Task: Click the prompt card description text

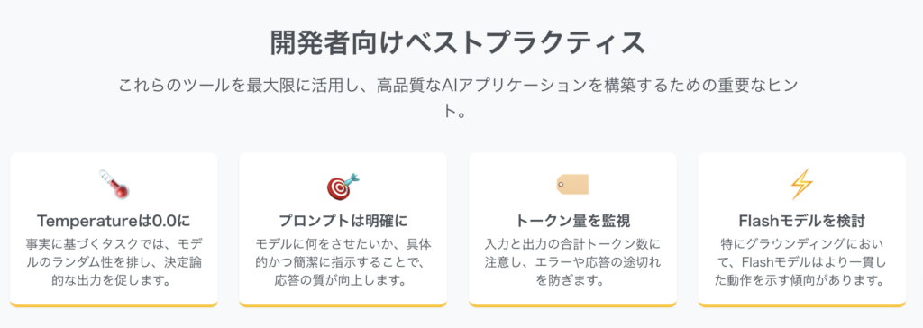Action: pos(343,262)
